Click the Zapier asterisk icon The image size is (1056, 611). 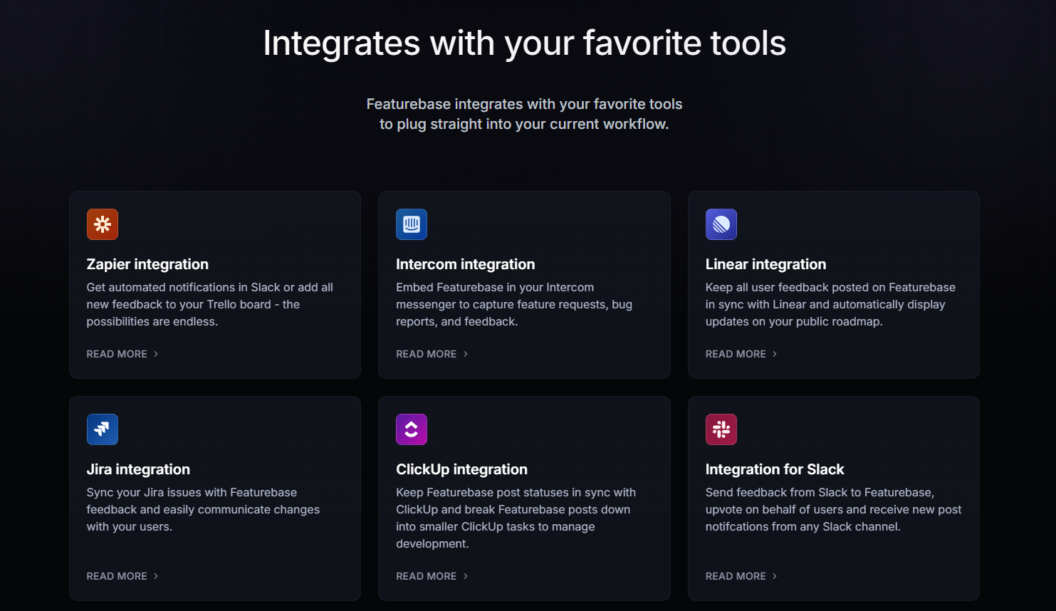pyautogui.click(x=103, y=224)
